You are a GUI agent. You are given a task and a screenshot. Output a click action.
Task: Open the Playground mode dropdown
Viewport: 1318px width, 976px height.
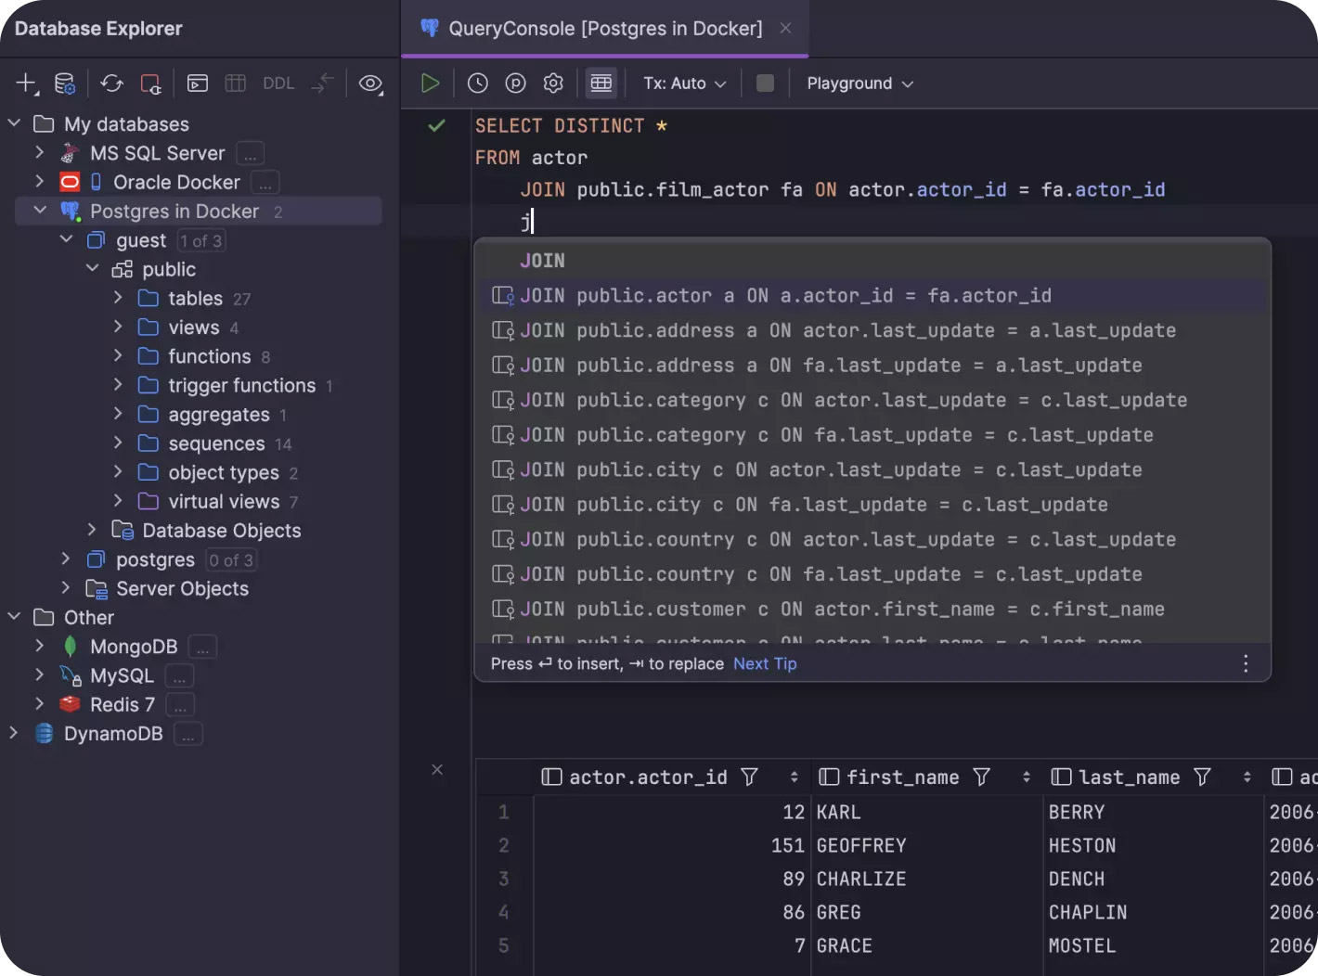click(x=860, y=83)
